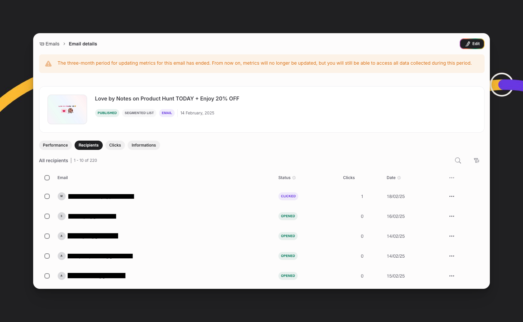Viewport: 523px width, 322px height.
Task: Open row options for the 15/02/25 recipient
Action: (x=451, y=276)
